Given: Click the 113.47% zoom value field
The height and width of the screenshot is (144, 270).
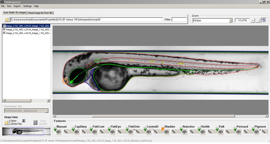Looking at the screenshot, I should (242, 20).
